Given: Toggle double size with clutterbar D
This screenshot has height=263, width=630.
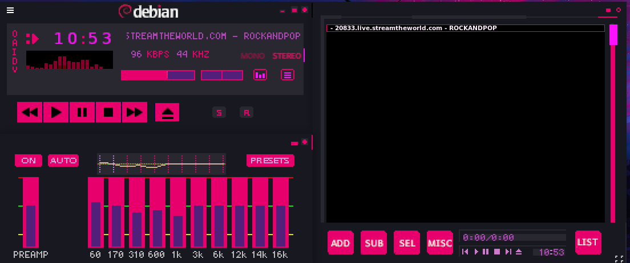Looking at the screenshot, I should tap(15, 60).
